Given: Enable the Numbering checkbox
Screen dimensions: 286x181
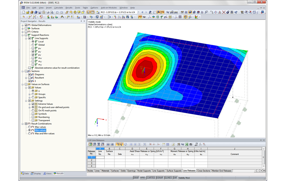Looking at the screenshot, I should pos(34,117).
